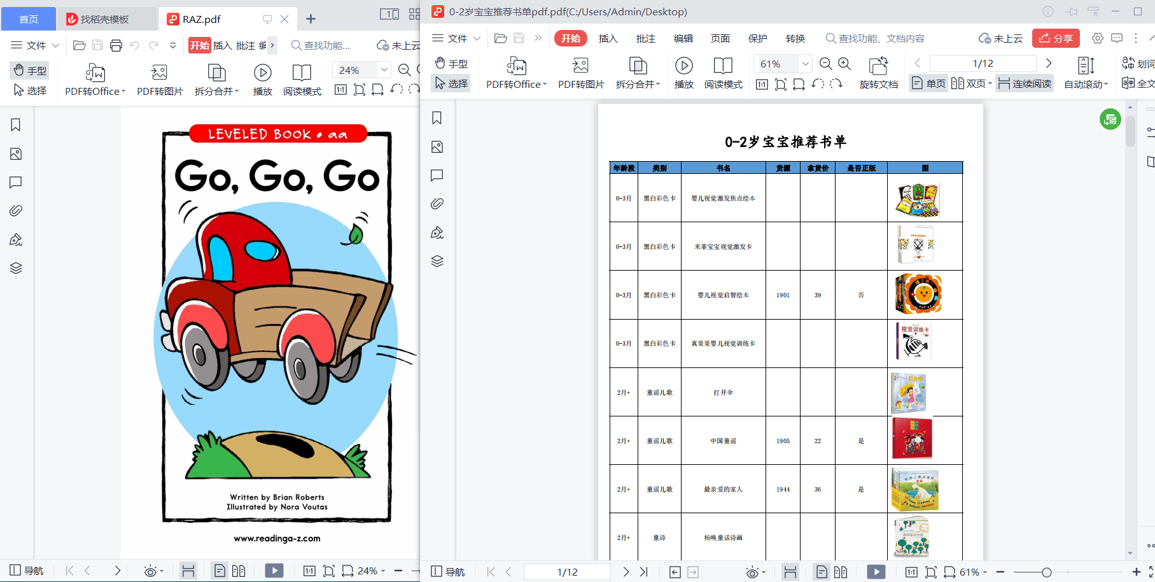This screenshot has height=582, width=1155.
Task: Switch to the 转换 ribbon tab
Action: pyautogui.click(x=795, y=38)
